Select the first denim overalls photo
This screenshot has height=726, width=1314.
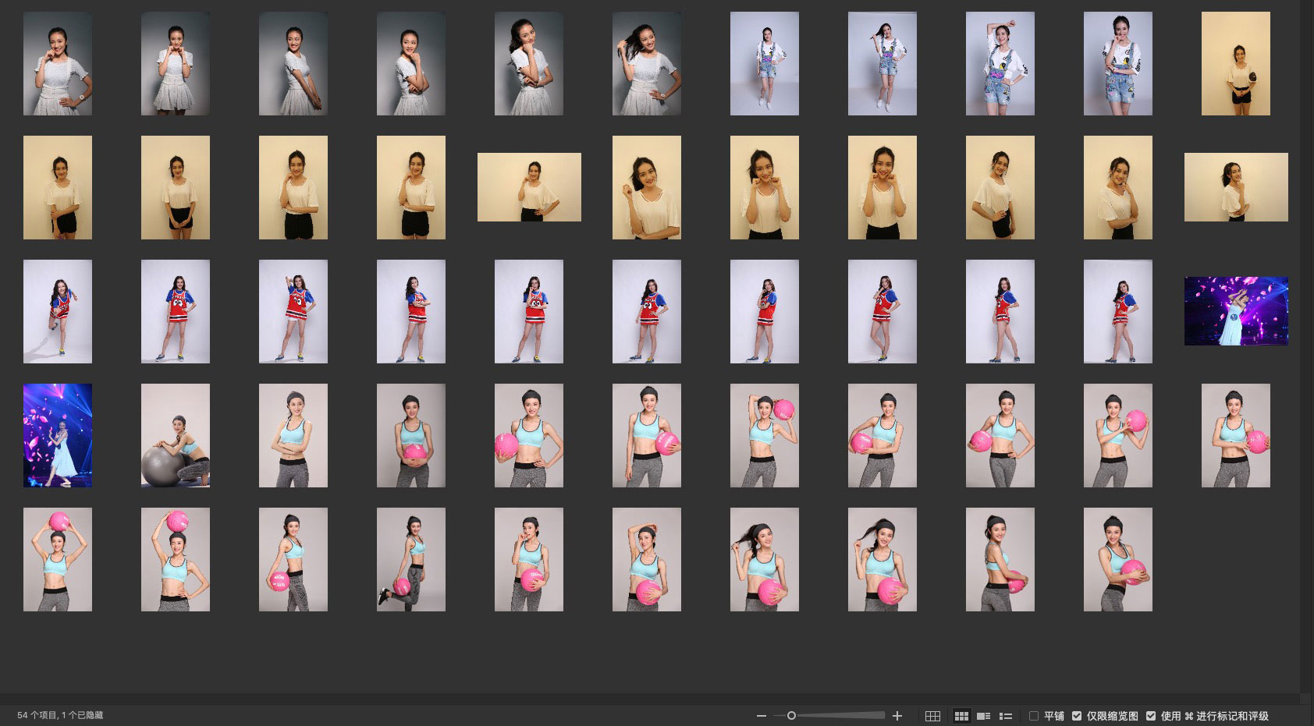pyautogui.click(x=765, y=64)
